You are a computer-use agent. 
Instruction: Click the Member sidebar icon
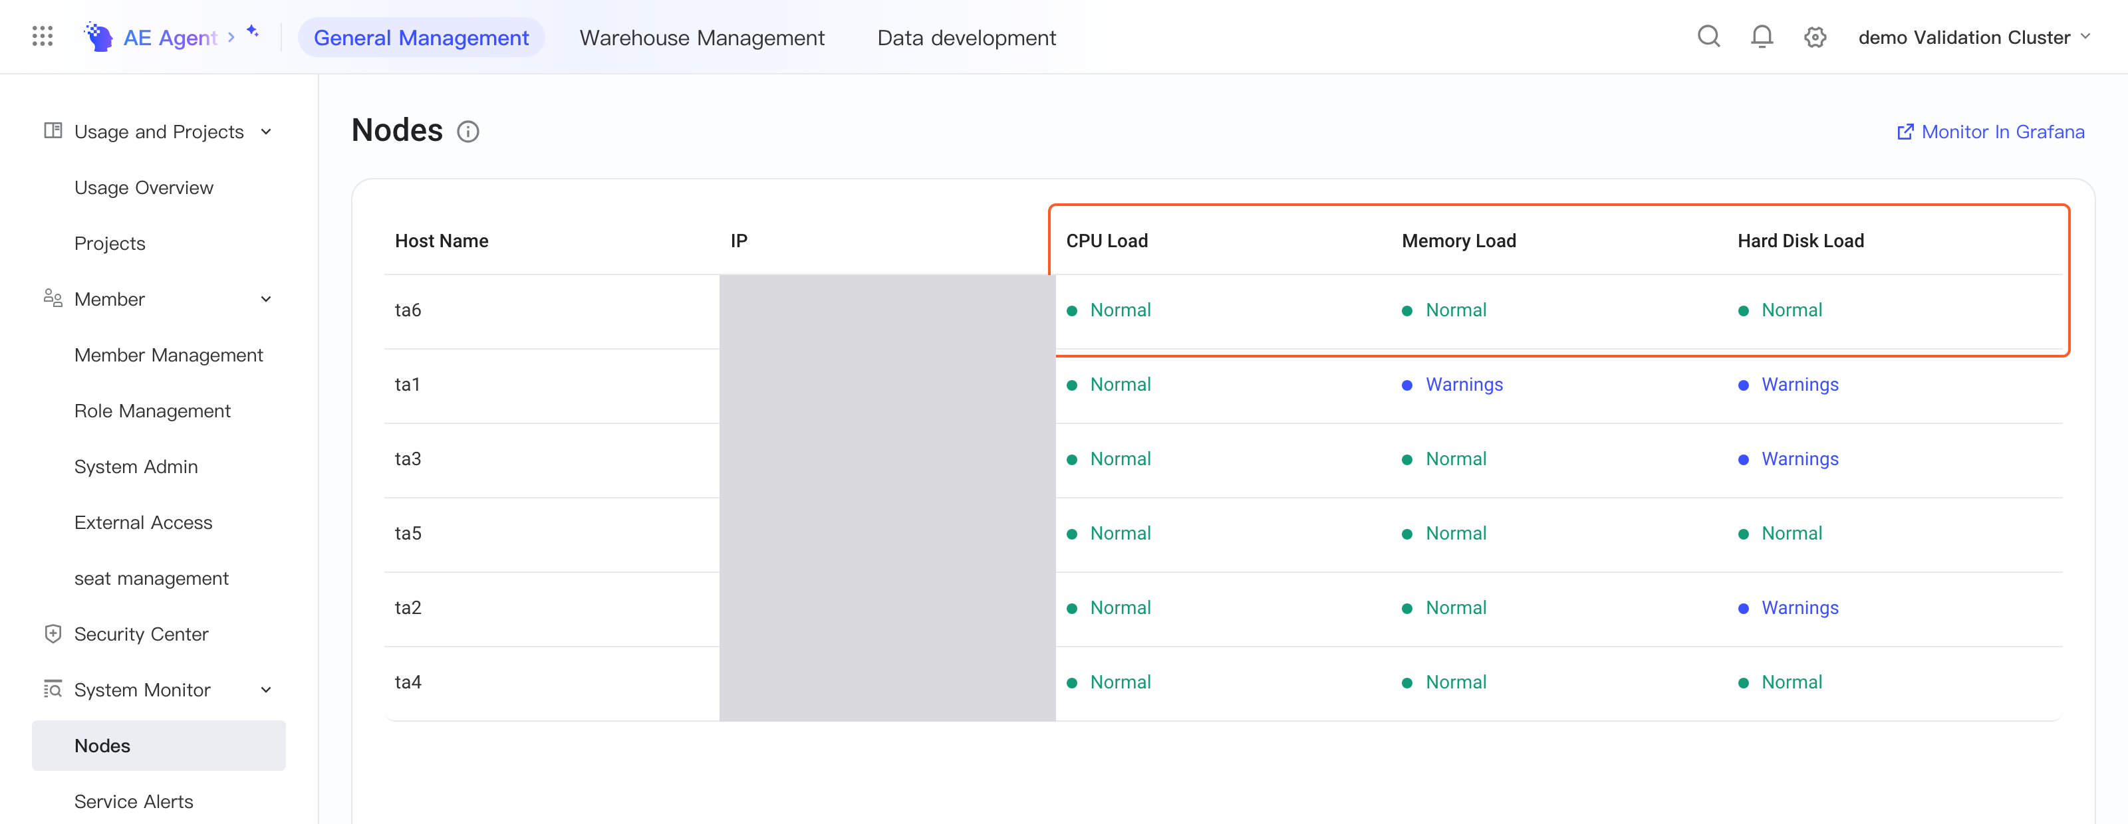[53, 298]
